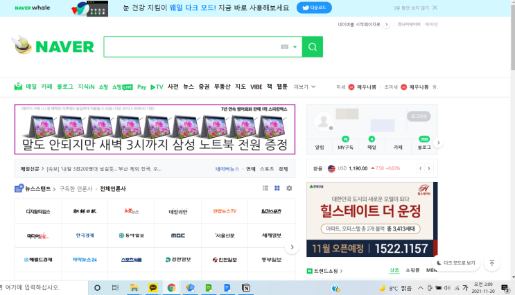Click the 로그아웃 logout button
515x295 pixels.
click(419, 116)
